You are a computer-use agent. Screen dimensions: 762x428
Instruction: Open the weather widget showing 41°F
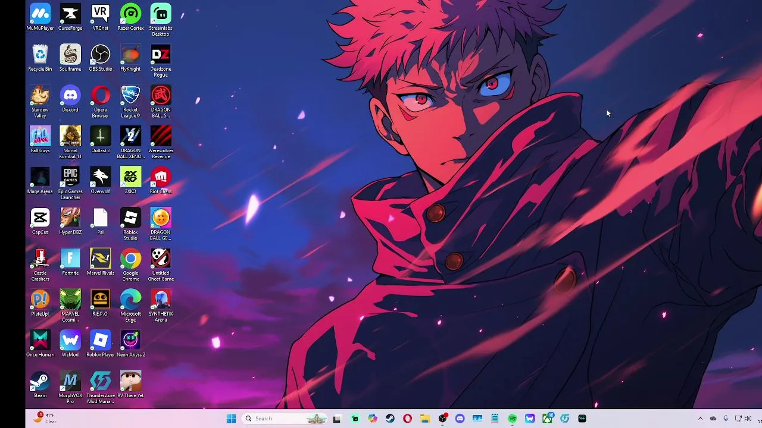pos(45,418)
